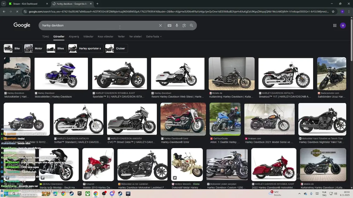Open the volume control in the system tray
Viewport: 353px width, 198px height.
coord(336,194)
